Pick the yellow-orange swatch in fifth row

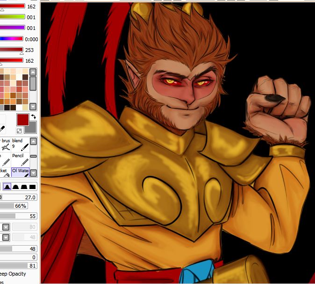(7, 95)
